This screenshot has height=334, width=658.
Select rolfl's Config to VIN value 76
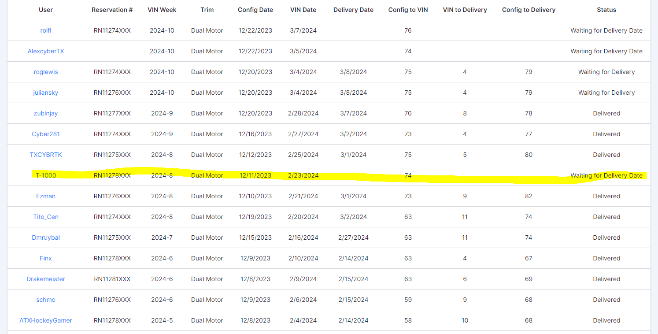coord(408,30)
